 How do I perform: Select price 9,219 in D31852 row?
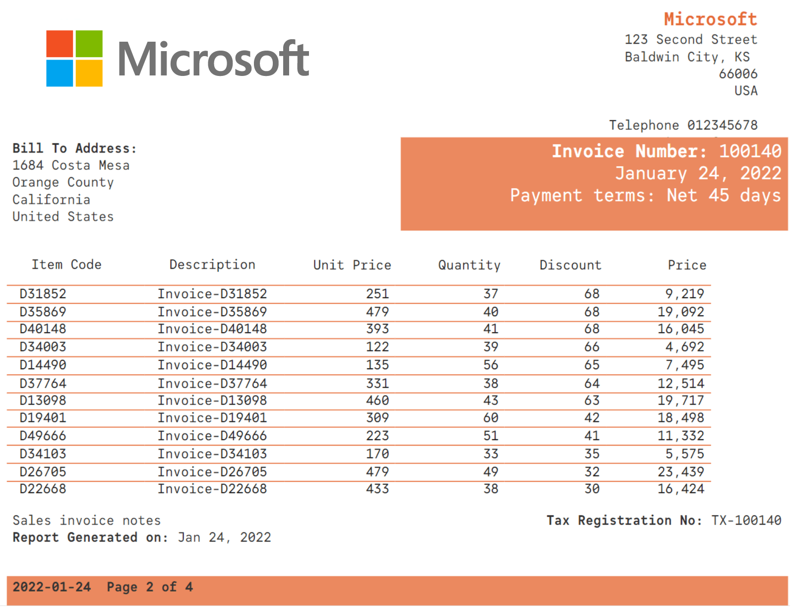685,294
